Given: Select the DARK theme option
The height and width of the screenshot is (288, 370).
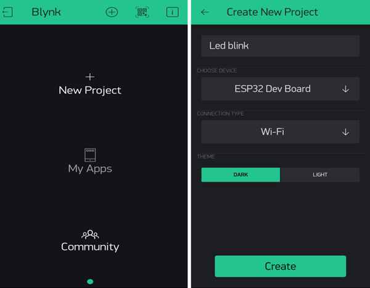Looking at the screenshot, I should click(x=240, y=175).
